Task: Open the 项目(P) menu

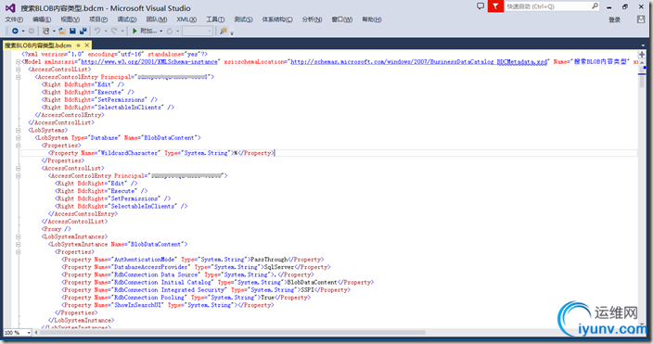Action: 98,19
